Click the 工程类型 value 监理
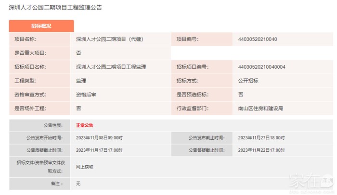 pos(81,81)
